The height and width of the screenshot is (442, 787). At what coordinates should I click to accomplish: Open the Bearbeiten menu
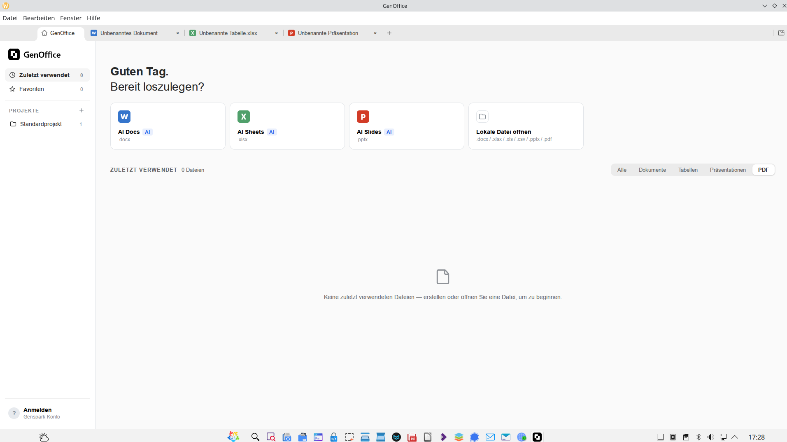click(39, 18)
